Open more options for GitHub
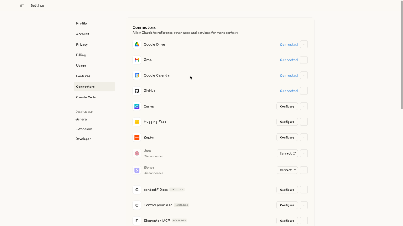403x226 pixels. [304, 91]
